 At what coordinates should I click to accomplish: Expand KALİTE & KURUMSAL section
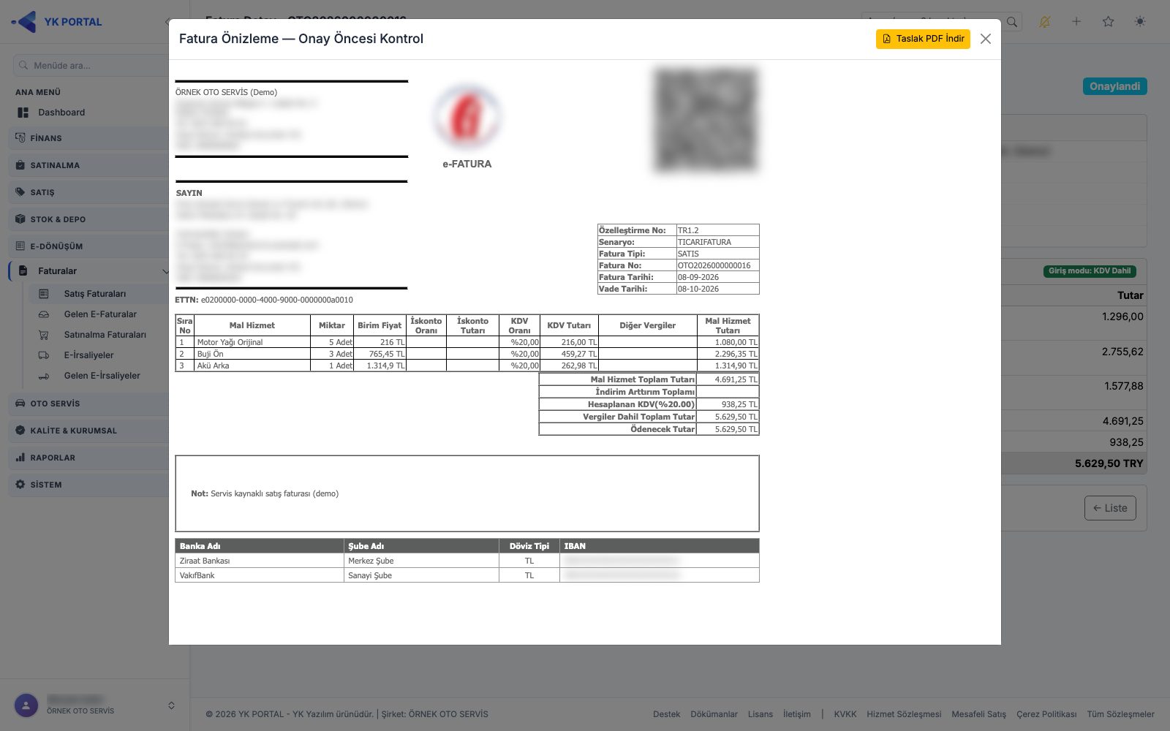tap(89, 431)
